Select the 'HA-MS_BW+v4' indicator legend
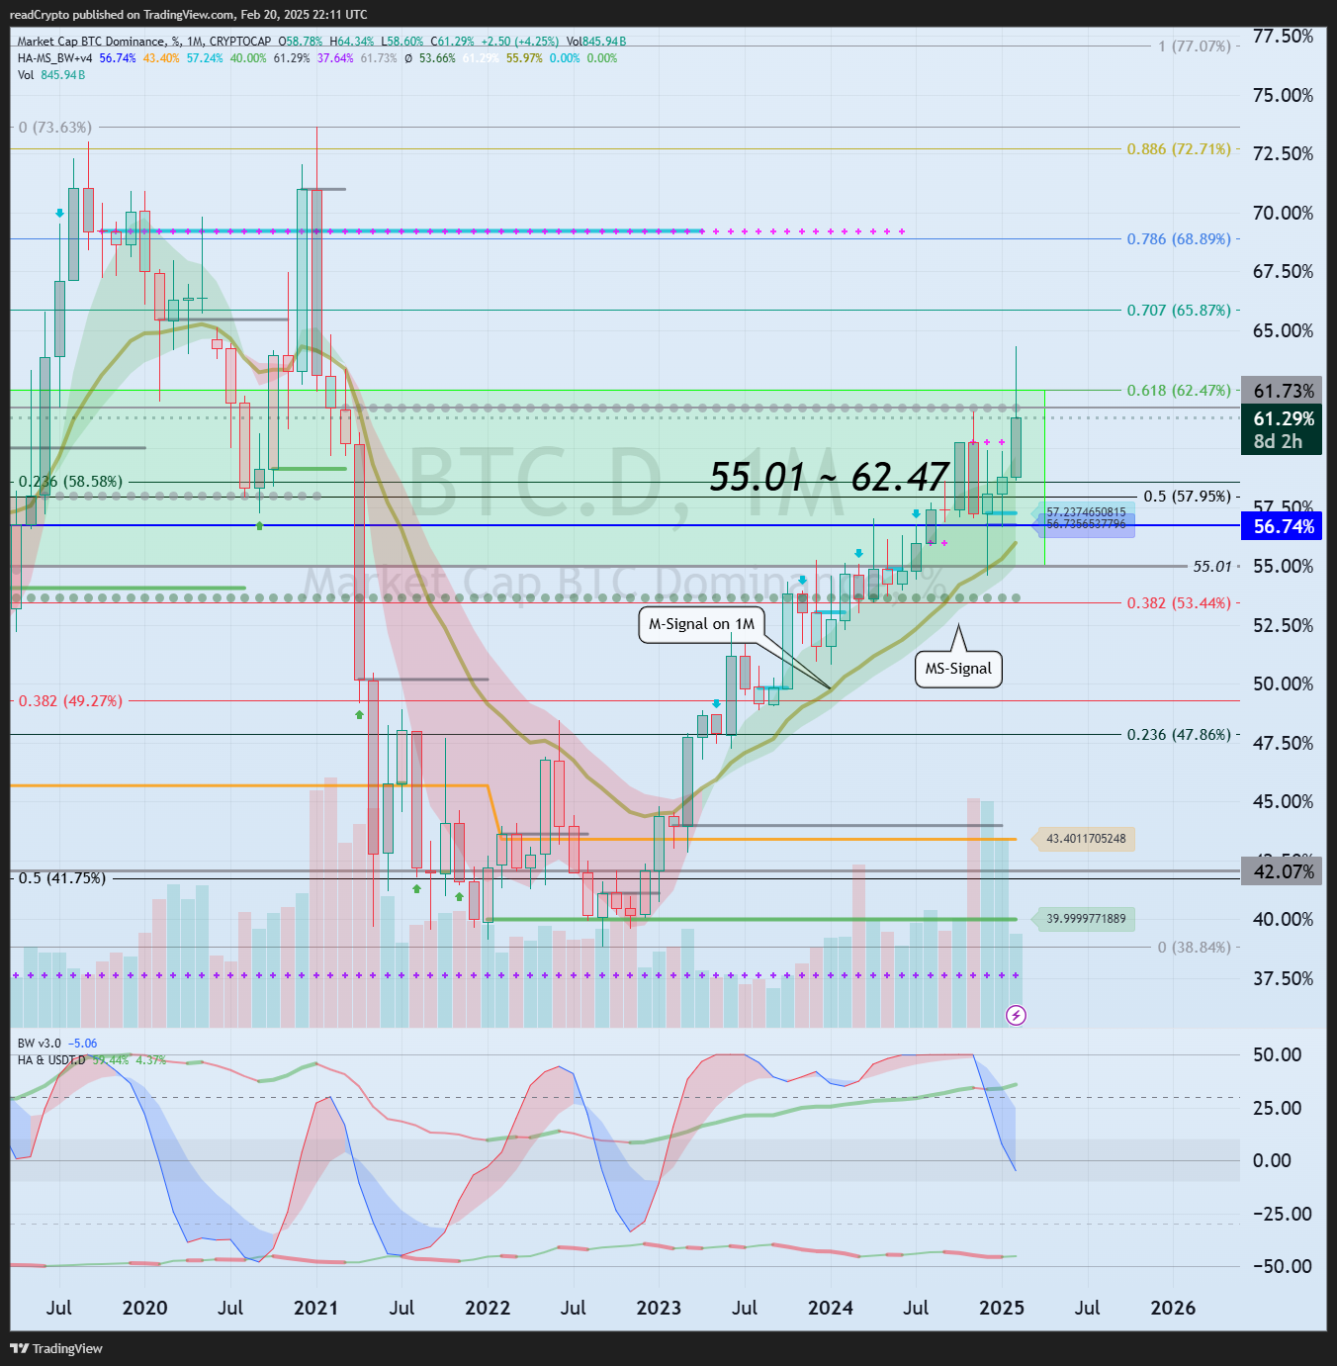This screenshot has height=1366, width=1337. click(55, 58)
